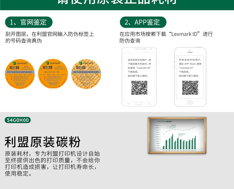Click the 54G0H00 model number tag
Screen dimensions: 234x189
tap(18, 120)
